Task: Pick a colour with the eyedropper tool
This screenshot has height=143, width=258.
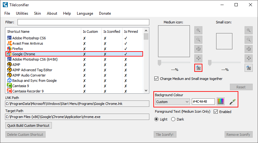Action: 232,102
